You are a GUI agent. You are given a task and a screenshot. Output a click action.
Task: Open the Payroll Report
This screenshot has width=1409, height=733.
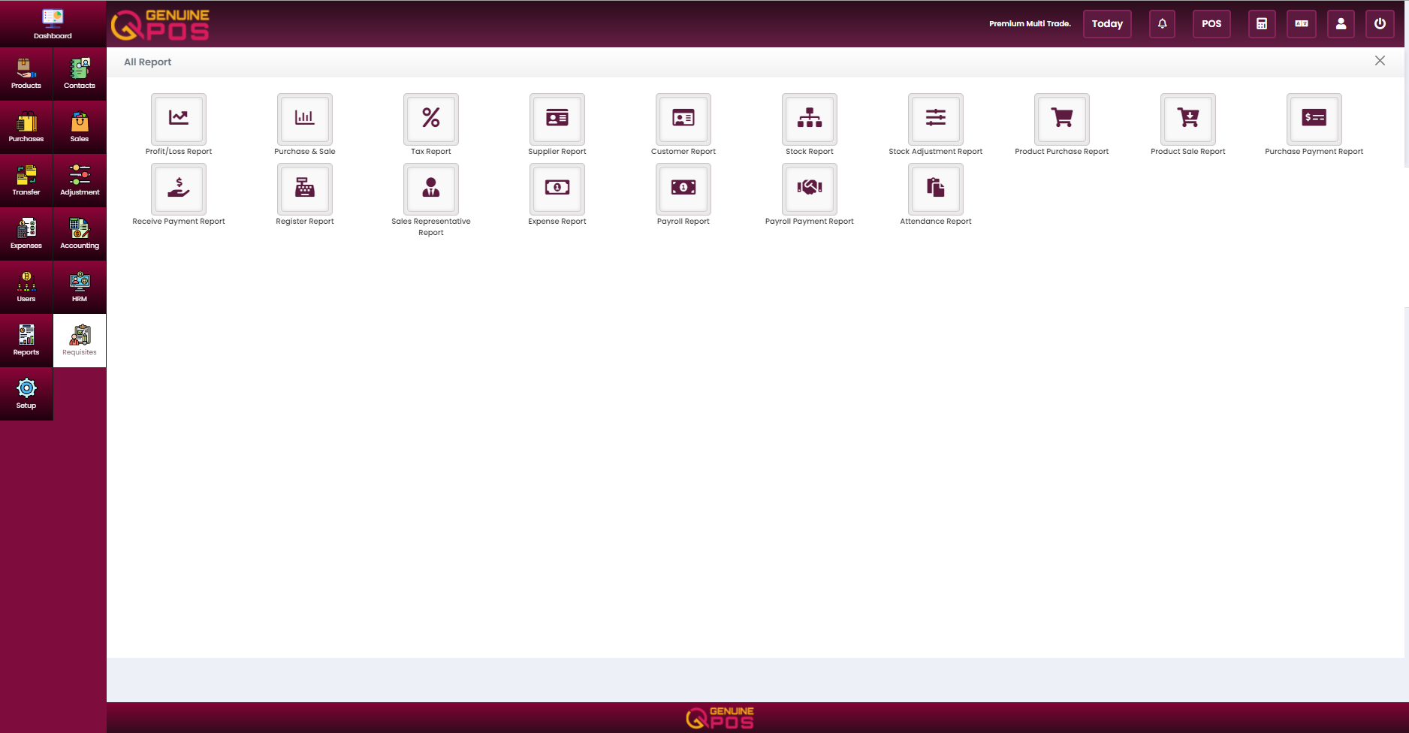click(x=683, y=189)
